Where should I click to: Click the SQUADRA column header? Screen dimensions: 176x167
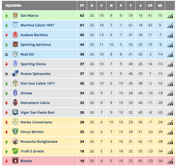pos(13,6)
